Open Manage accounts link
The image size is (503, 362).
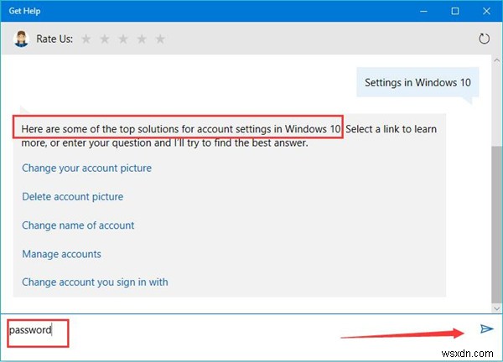[61, 254]
